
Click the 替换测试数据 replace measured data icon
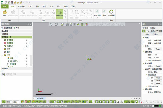13,12
